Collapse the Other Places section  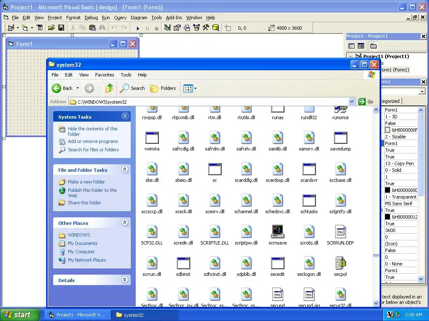125,222
